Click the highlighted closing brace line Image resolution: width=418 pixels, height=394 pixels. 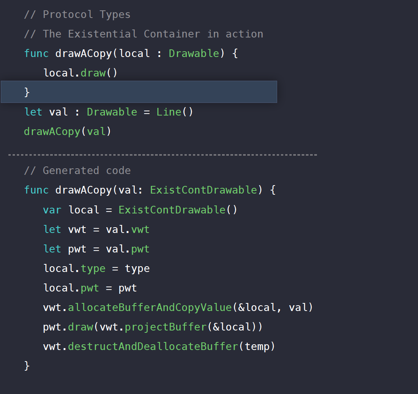pos(139,92)
